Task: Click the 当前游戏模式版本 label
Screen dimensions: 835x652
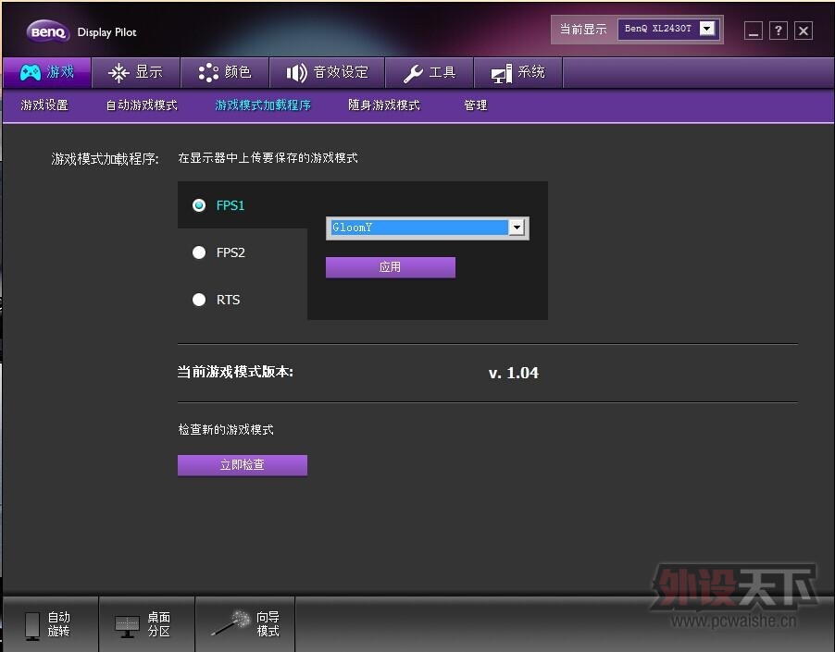Action: coord(235,372)
